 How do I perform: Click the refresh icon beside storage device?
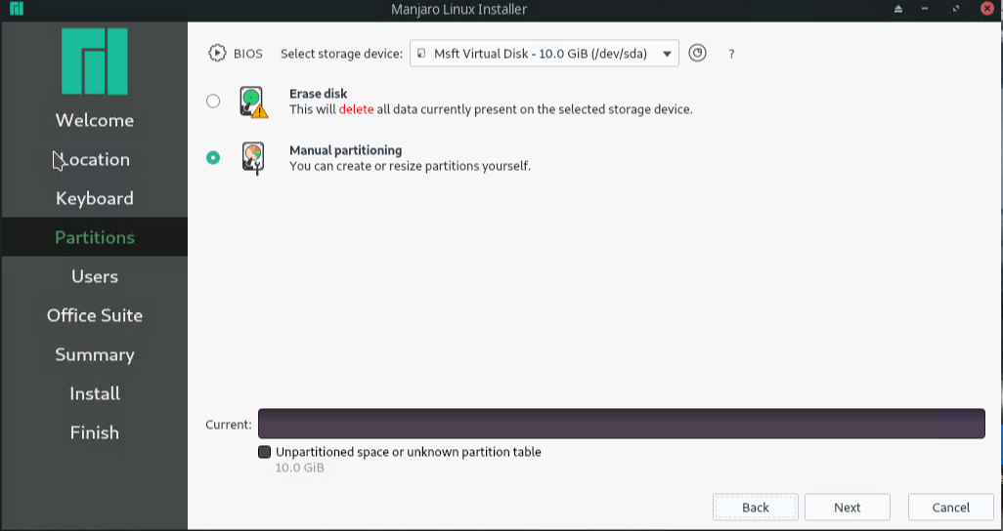pyautogui.click(x=697, y=54)
